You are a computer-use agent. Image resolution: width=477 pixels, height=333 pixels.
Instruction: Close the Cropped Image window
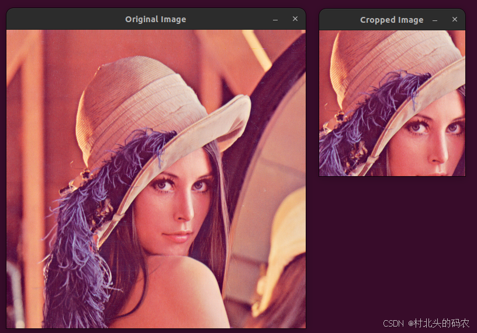click(455, 19)
